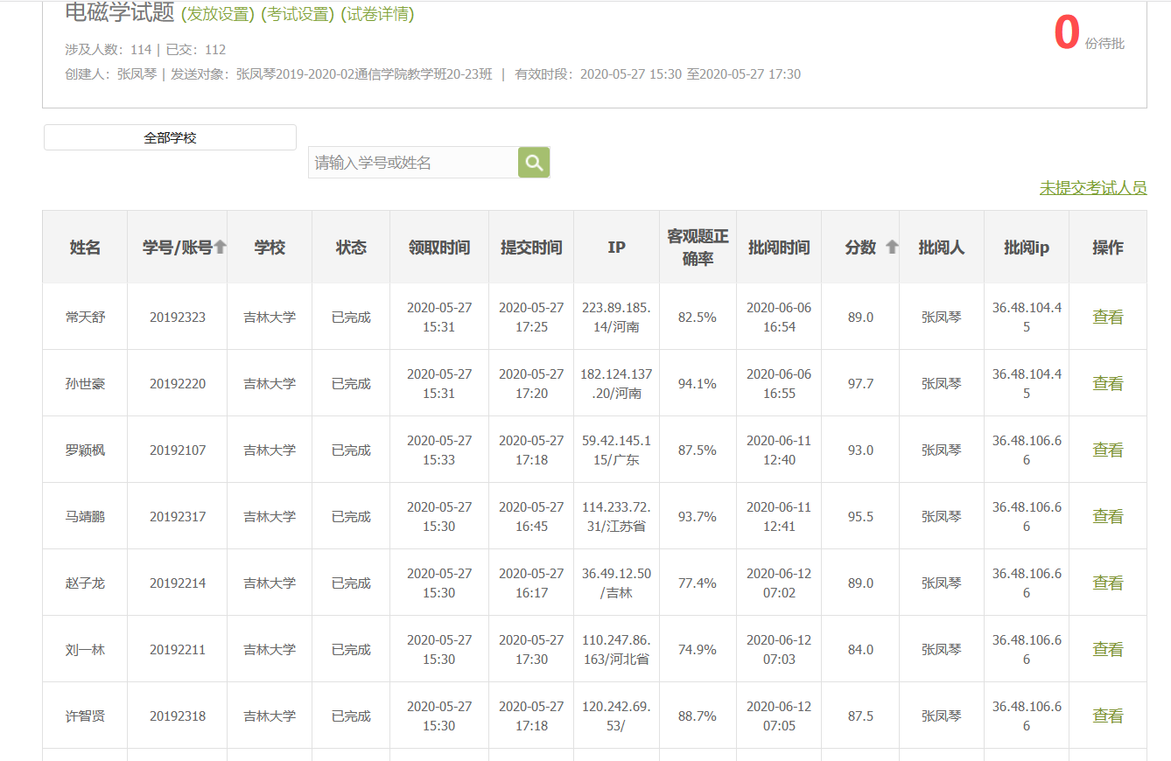Click IP cell 59.42.145.115/广东

617,450
